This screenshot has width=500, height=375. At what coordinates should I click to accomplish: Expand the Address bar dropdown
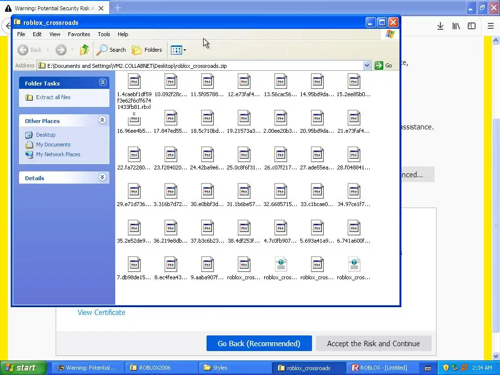(x=367, y=66)
